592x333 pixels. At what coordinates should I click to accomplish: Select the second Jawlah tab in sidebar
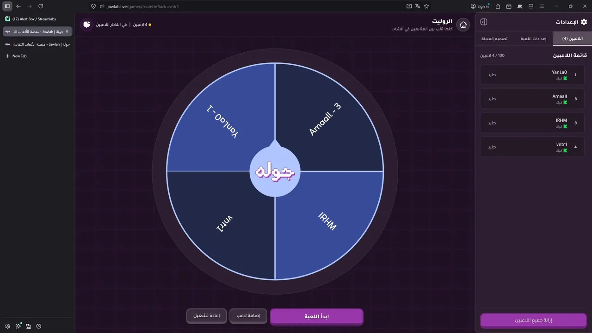[x=37, y=44]
